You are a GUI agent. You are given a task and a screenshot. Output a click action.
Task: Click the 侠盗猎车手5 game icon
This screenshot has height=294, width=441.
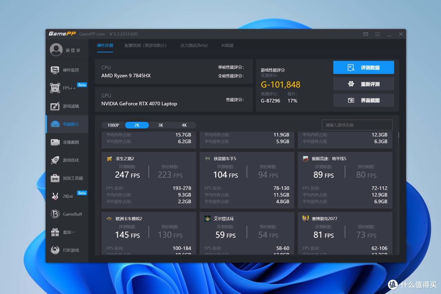[207, 159]
